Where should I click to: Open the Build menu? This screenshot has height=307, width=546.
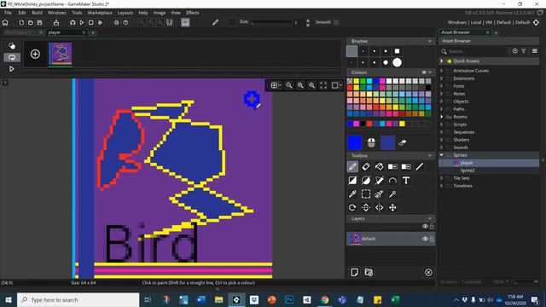(37, 13)
